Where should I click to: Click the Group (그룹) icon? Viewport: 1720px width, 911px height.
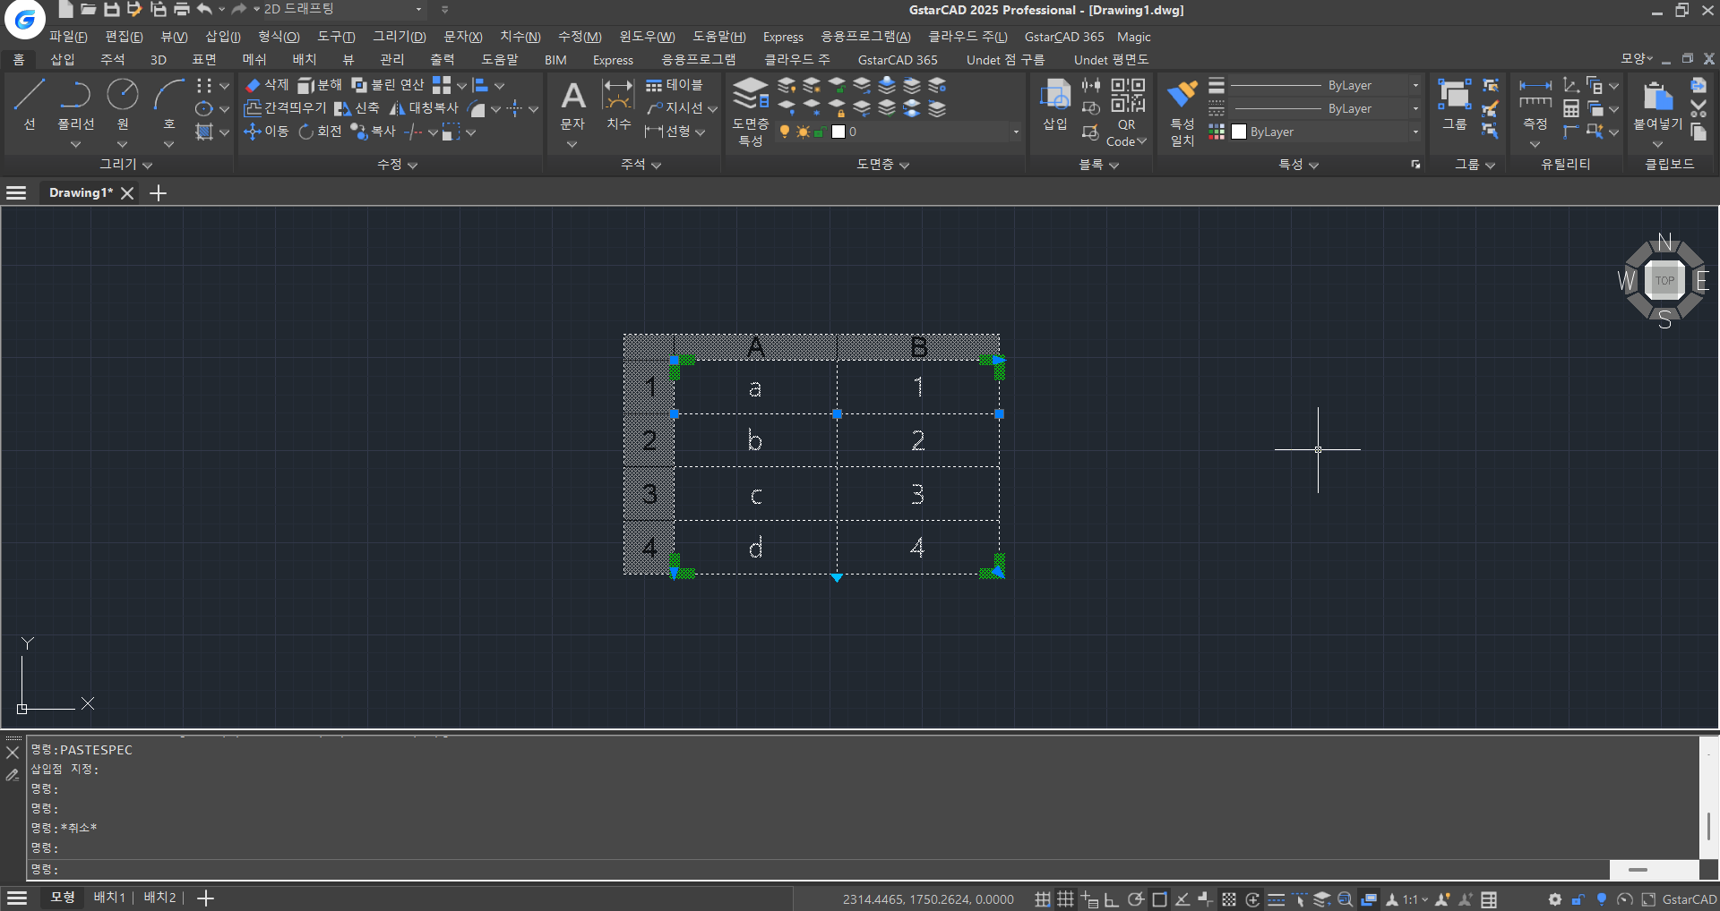(1454, 105)
